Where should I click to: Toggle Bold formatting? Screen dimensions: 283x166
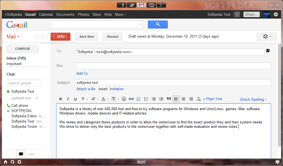61,99
